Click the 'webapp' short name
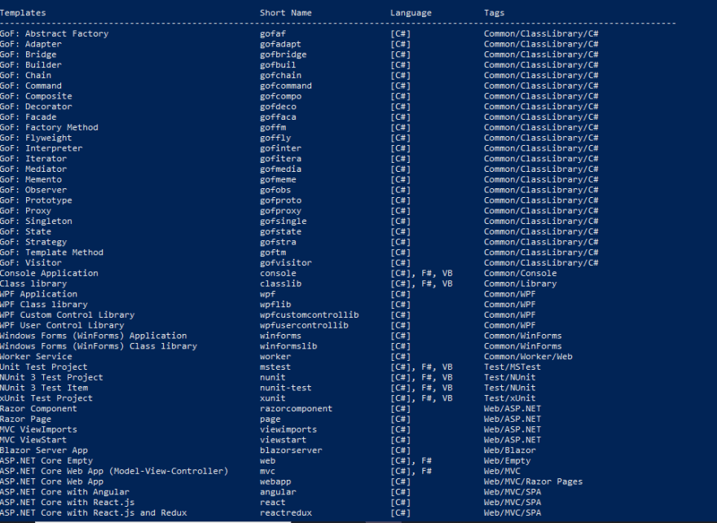The image size is (717, 523). click(x=275, y=481)
